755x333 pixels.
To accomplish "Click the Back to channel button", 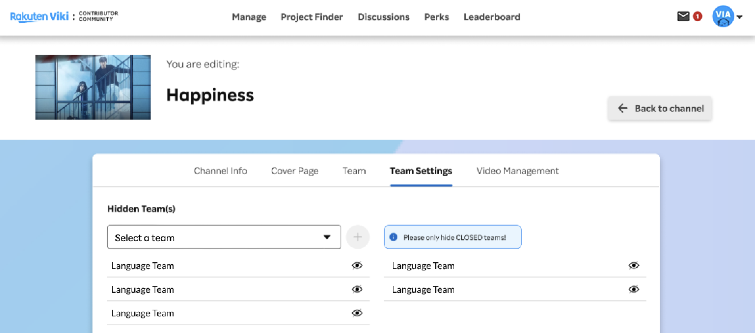I will pos(660,108).
